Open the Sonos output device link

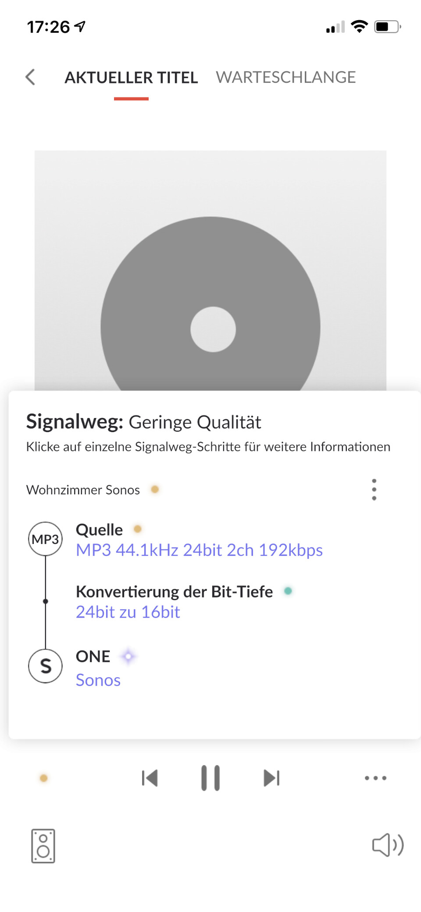98,680
